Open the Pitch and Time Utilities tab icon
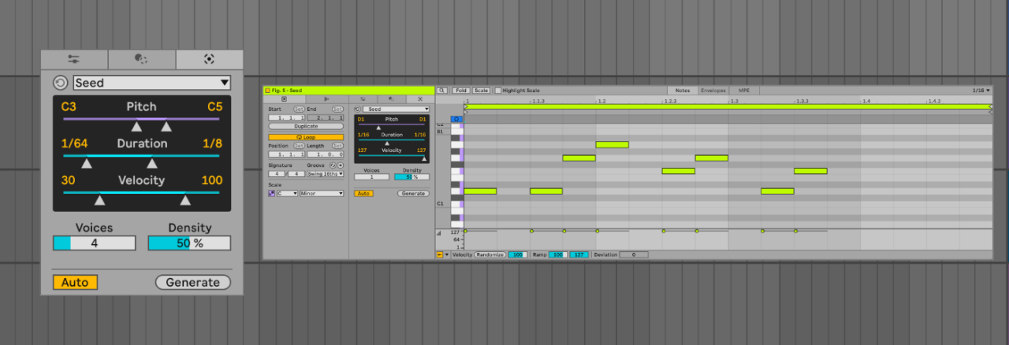 74,59
